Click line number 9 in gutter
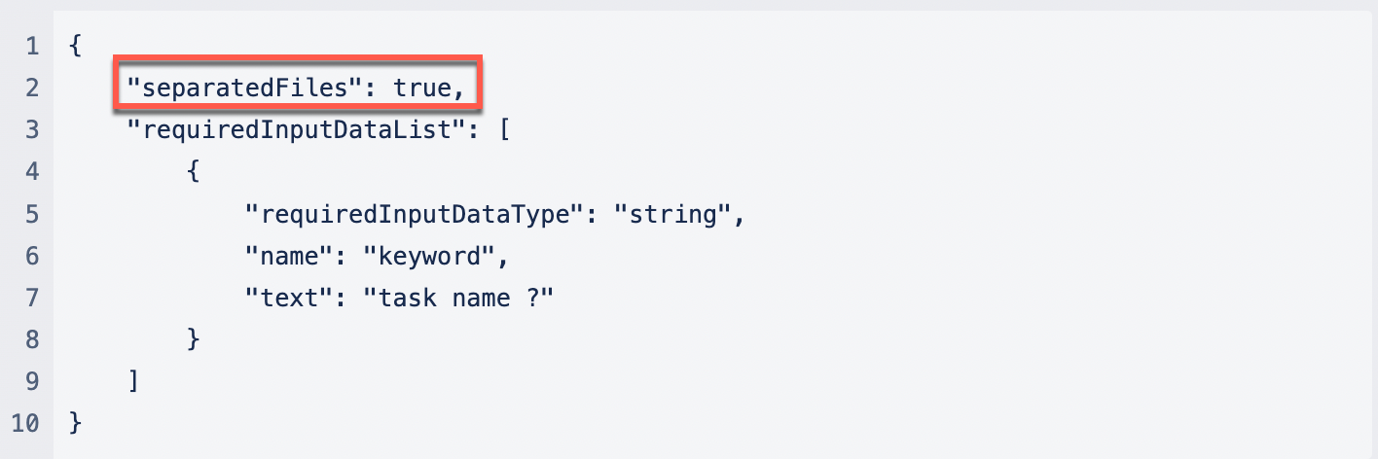 tap(32, 381)
